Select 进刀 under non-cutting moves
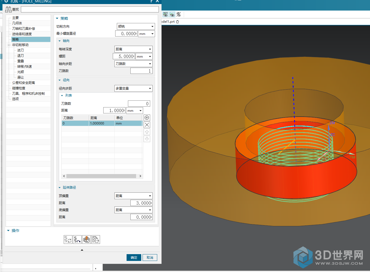370x272 pixels. point(21,50)
